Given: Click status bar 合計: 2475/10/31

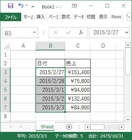Looking at the screenshot, I should tap(106, 136).
